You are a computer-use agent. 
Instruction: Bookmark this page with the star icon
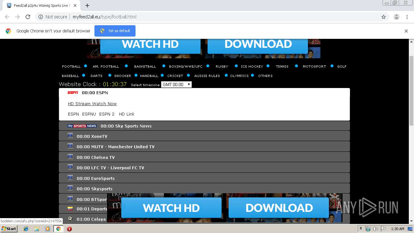(x=384, y=17)
